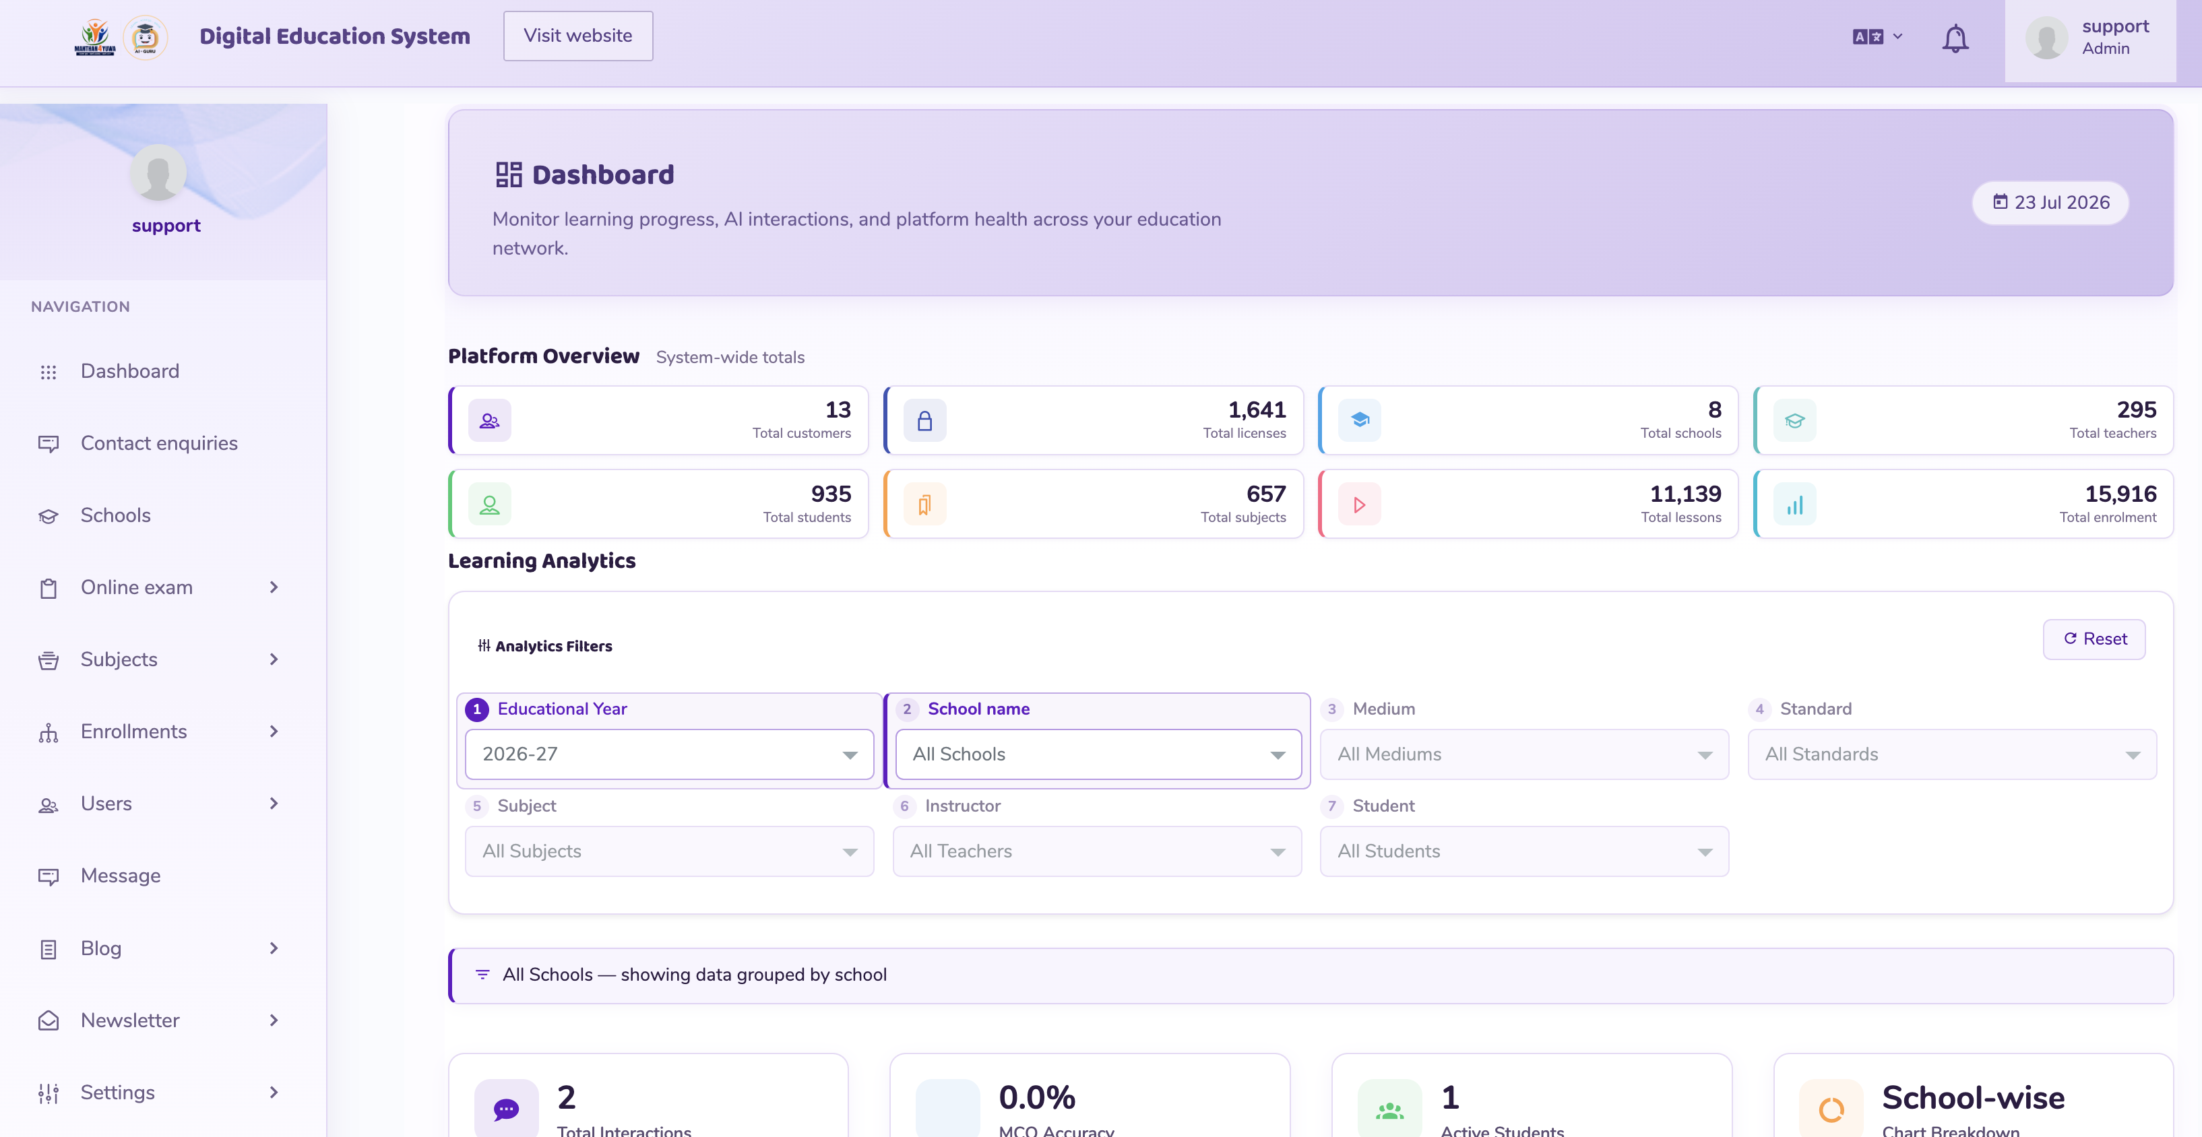Open the All Subjects dropdown
The image size is (2202, 1137).
coord(669,851)
